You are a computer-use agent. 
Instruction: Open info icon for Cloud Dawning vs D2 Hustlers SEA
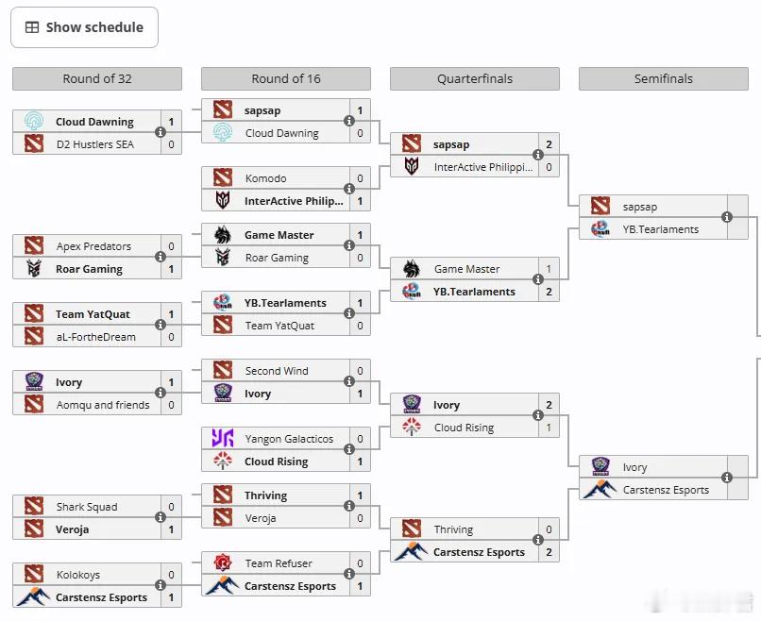click(x=161, y=133)
